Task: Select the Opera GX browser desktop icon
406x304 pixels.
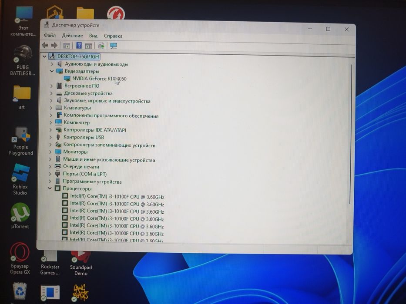Action: coord(20,258)
